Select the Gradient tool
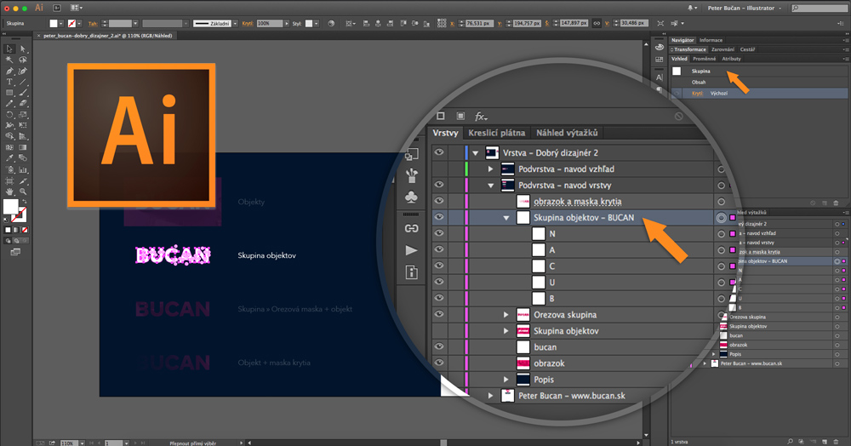The width and height of the screenshot is (851, 446). coord(23,147)
